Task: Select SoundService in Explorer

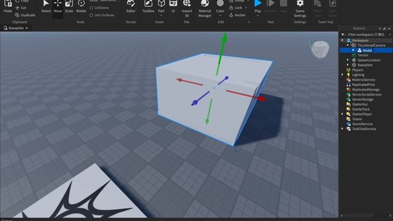Action: click(362, 124)
